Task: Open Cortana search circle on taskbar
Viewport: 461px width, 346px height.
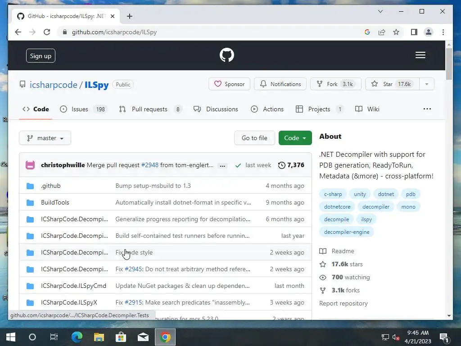Action: point(32,337)
